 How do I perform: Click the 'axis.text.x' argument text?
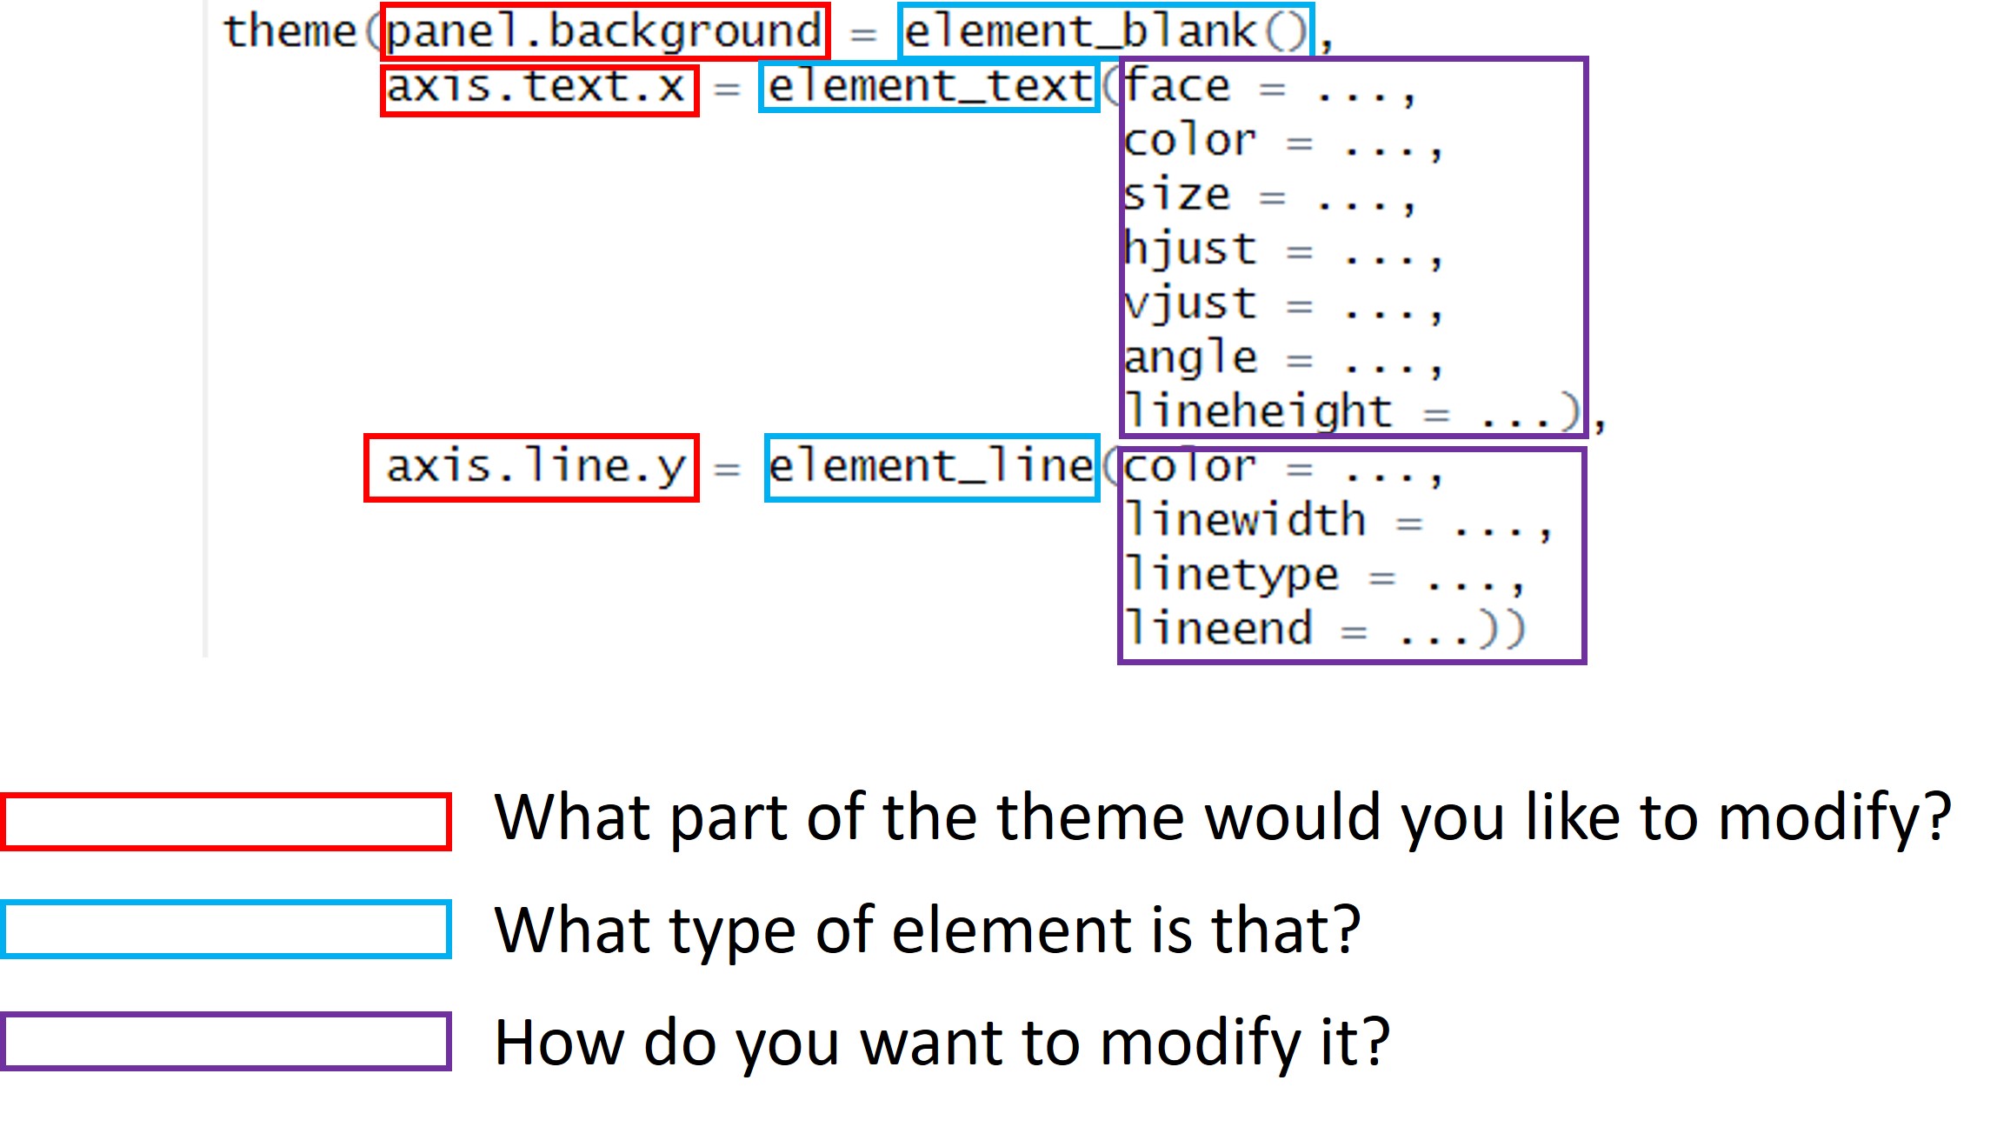[x=536, y=87]
